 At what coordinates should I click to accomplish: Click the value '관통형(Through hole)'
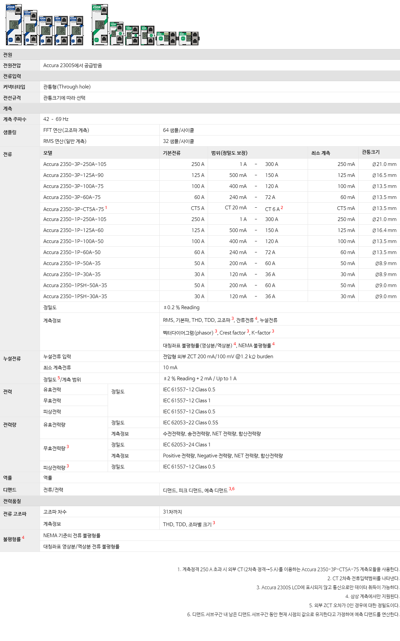coord(67,87)
